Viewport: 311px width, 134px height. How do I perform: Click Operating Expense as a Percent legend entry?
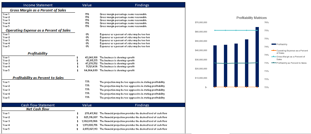292,51
